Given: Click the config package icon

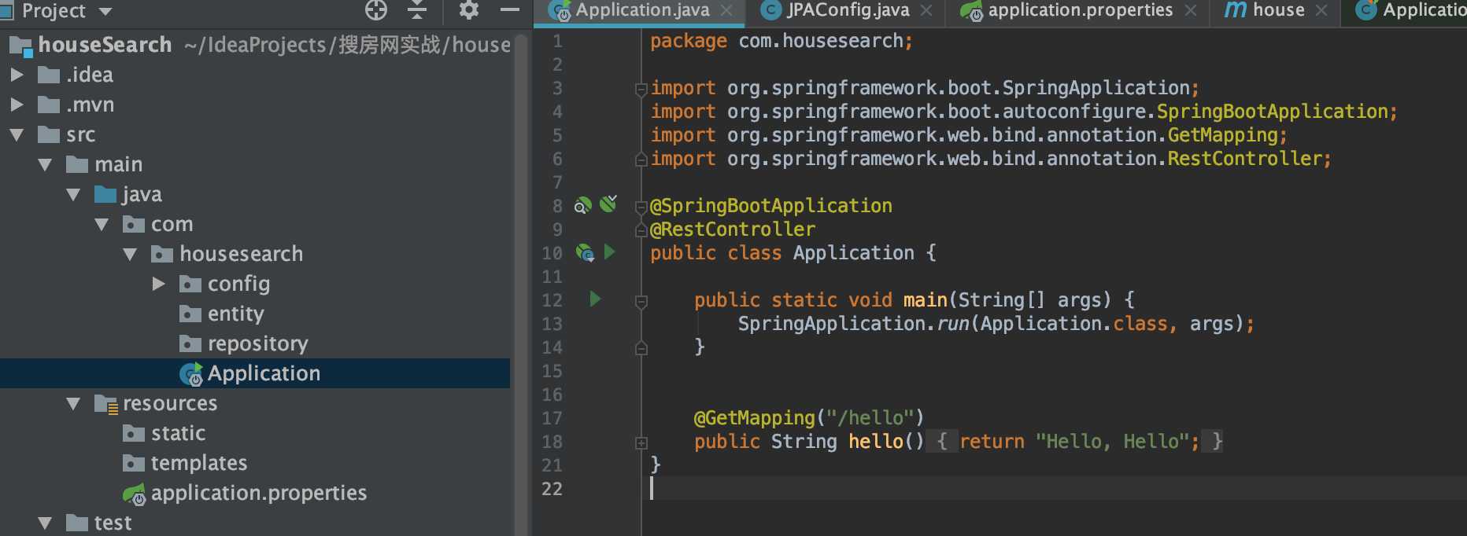Looking at the screenshot, I should click(190, 285).
